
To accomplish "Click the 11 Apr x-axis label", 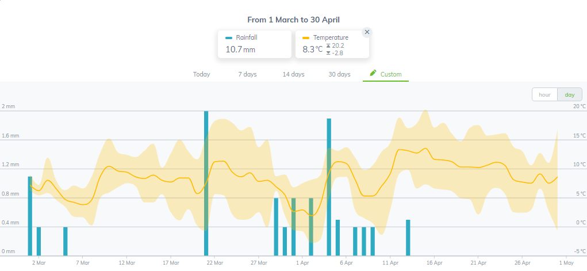I will click(390, 263).
